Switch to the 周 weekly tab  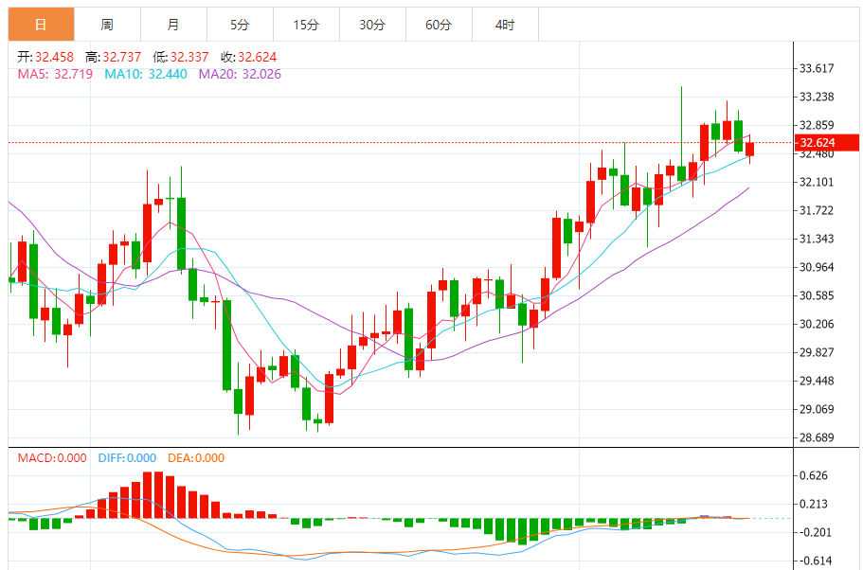pyautogui.click(x=107, y=25)
